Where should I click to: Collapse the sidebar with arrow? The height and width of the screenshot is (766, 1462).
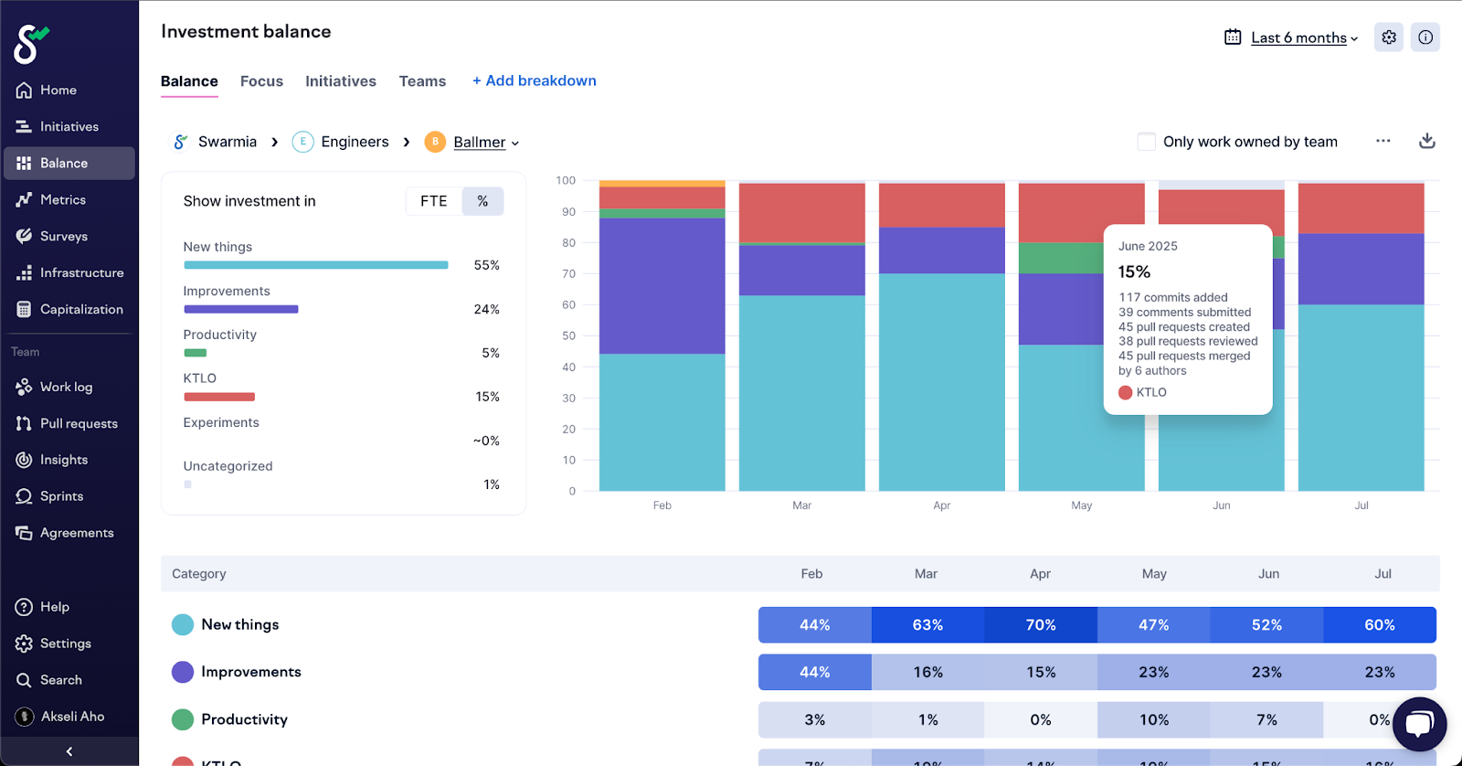(69, 751)
